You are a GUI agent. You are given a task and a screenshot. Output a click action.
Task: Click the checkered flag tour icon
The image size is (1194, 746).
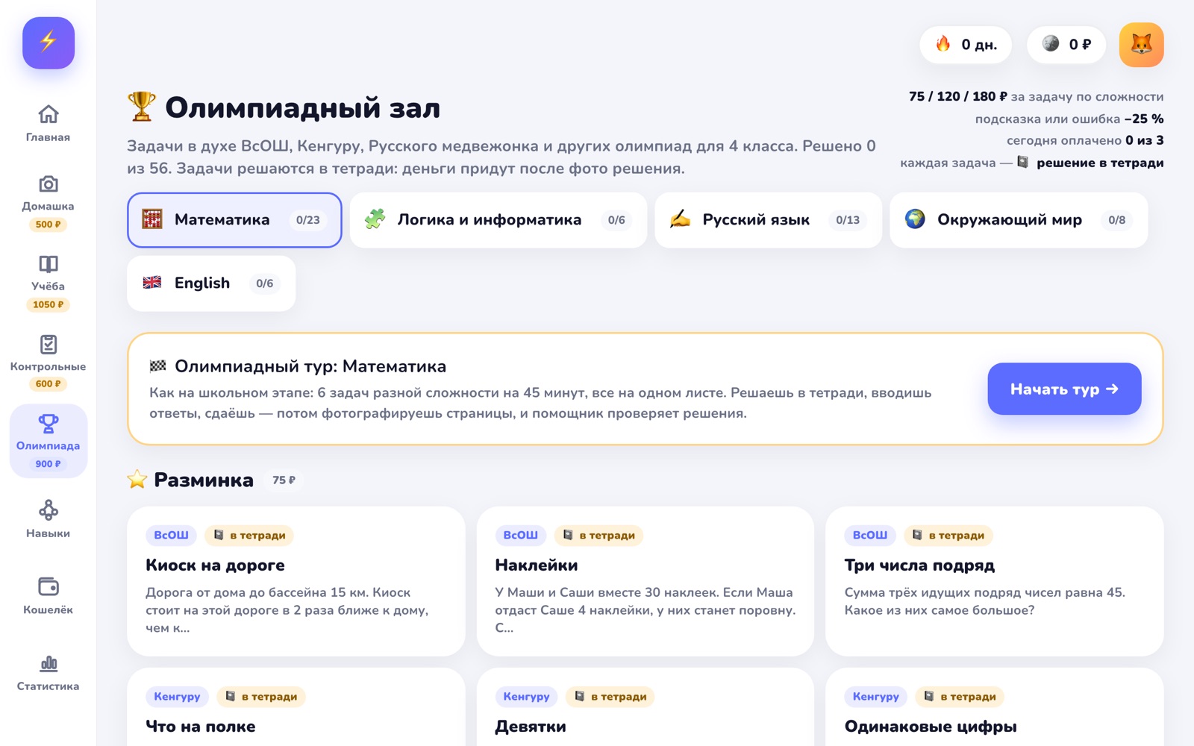157,366
